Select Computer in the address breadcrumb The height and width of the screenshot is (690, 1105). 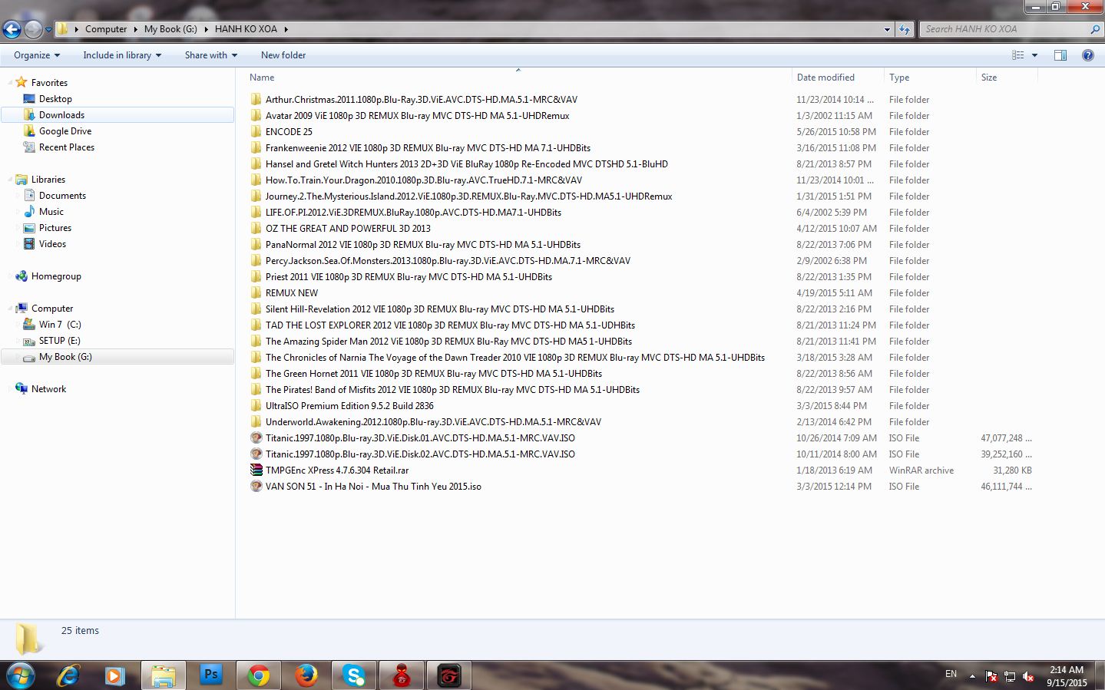pos(106,29)
